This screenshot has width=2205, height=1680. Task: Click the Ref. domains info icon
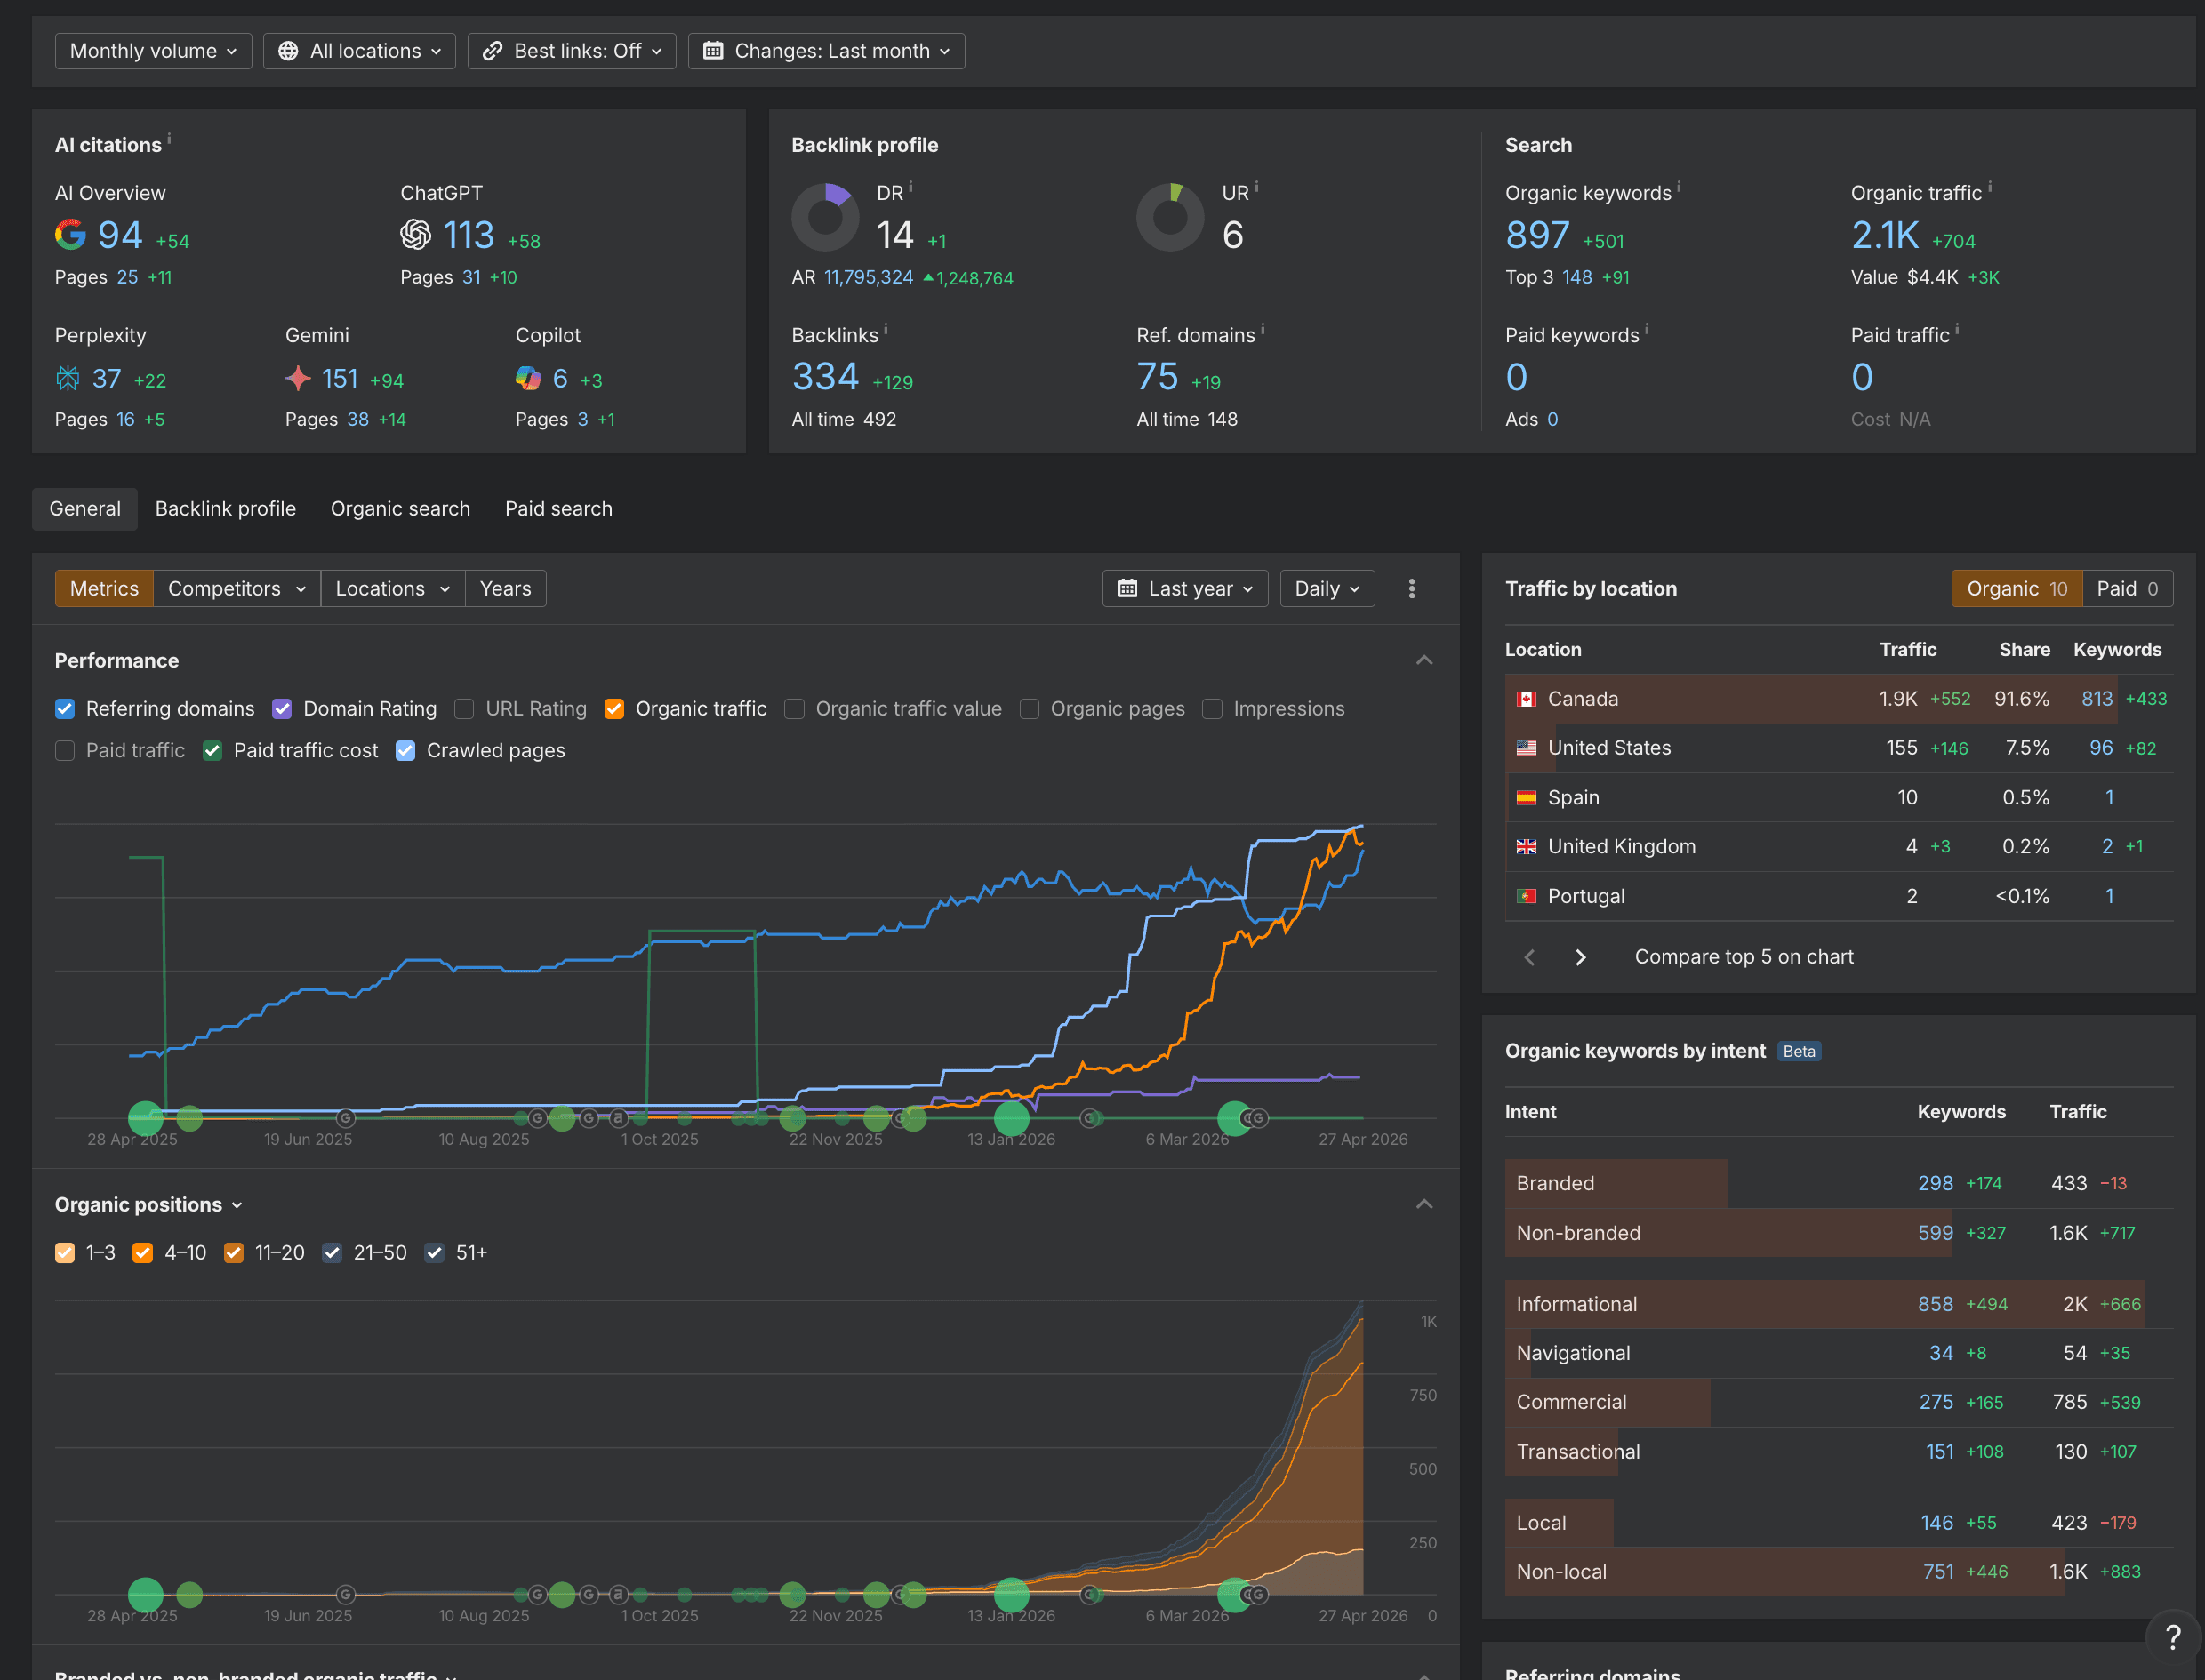tap(1262, 328)
